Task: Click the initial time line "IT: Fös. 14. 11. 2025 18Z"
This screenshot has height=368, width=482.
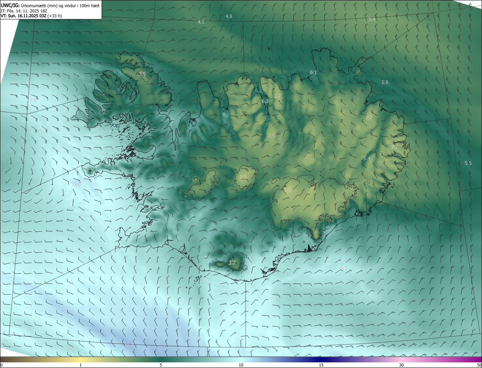Action: pos(24,11)
